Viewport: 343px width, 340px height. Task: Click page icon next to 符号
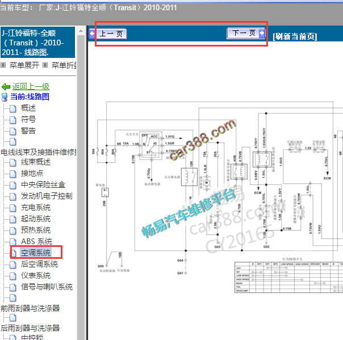[x=13, y=120]
